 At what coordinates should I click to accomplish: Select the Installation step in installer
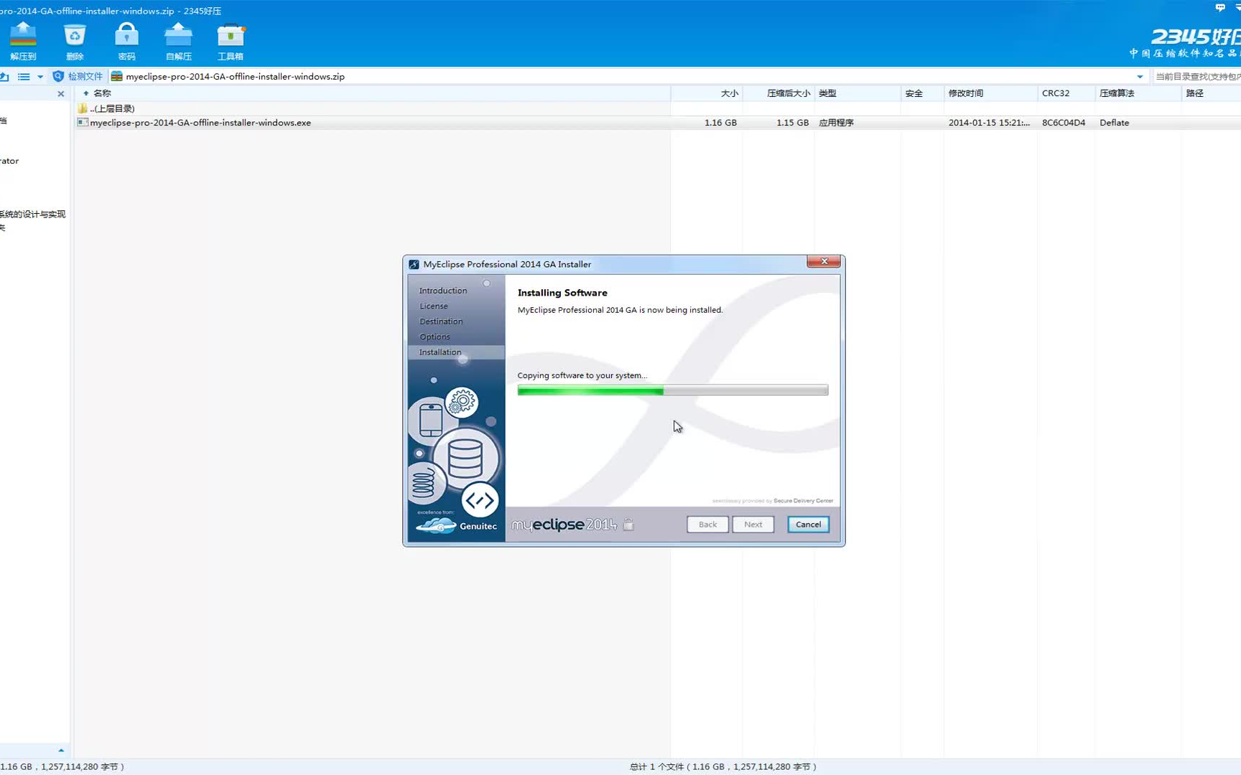tap(440, 352)
